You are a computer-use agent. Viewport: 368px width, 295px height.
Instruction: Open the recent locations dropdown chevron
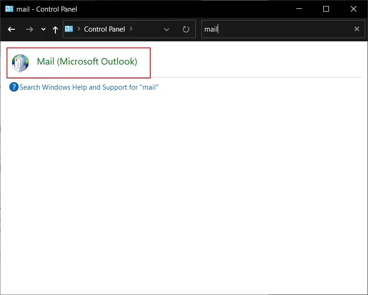43,29
